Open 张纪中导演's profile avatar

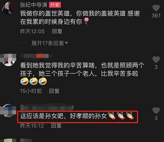point(8,8)
